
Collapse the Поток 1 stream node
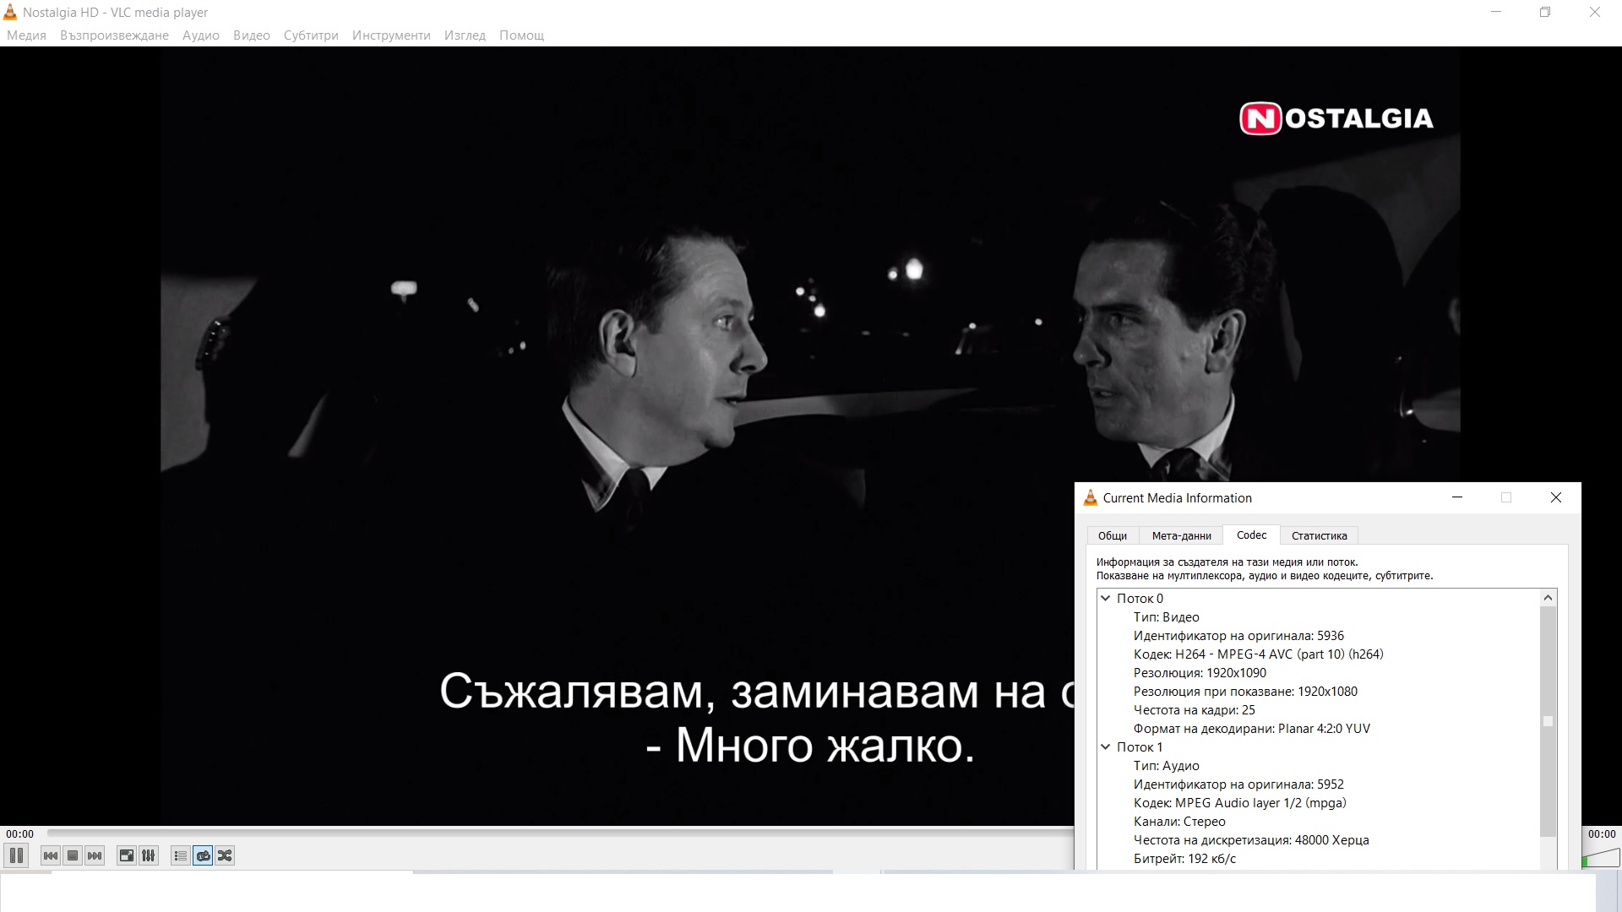(1105, 746)
